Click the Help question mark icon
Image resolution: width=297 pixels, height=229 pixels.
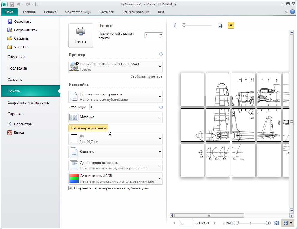click(x=293, y=12)
